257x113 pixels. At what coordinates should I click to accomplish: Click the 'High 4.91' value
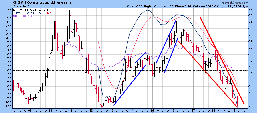point(150,7)
